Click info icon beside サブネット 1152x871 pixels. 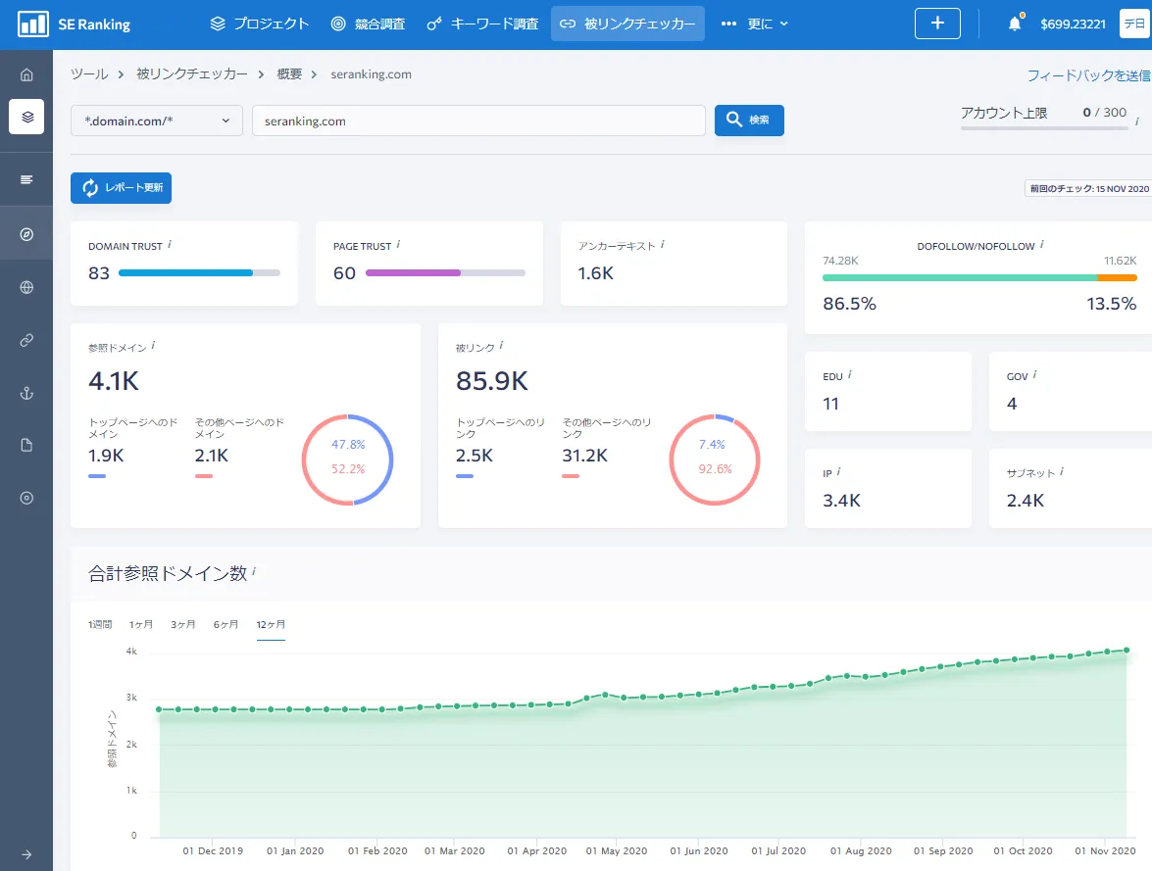click(1062, 471)
